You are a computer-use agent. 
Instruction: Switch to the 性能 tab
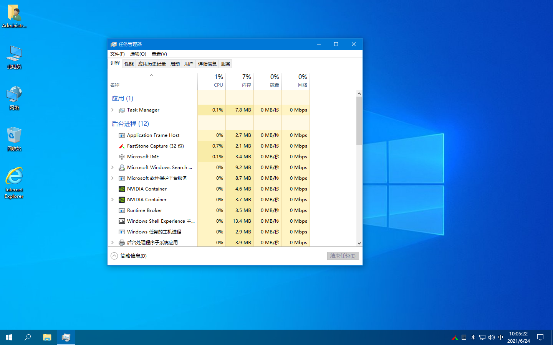coord(129,64)
